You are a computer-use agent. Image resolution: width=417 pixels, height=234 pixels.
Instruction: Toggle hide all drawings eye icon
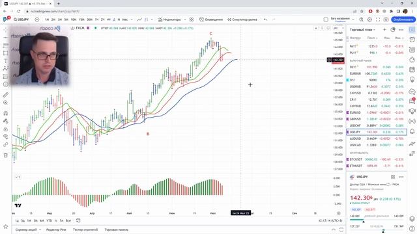6,136
